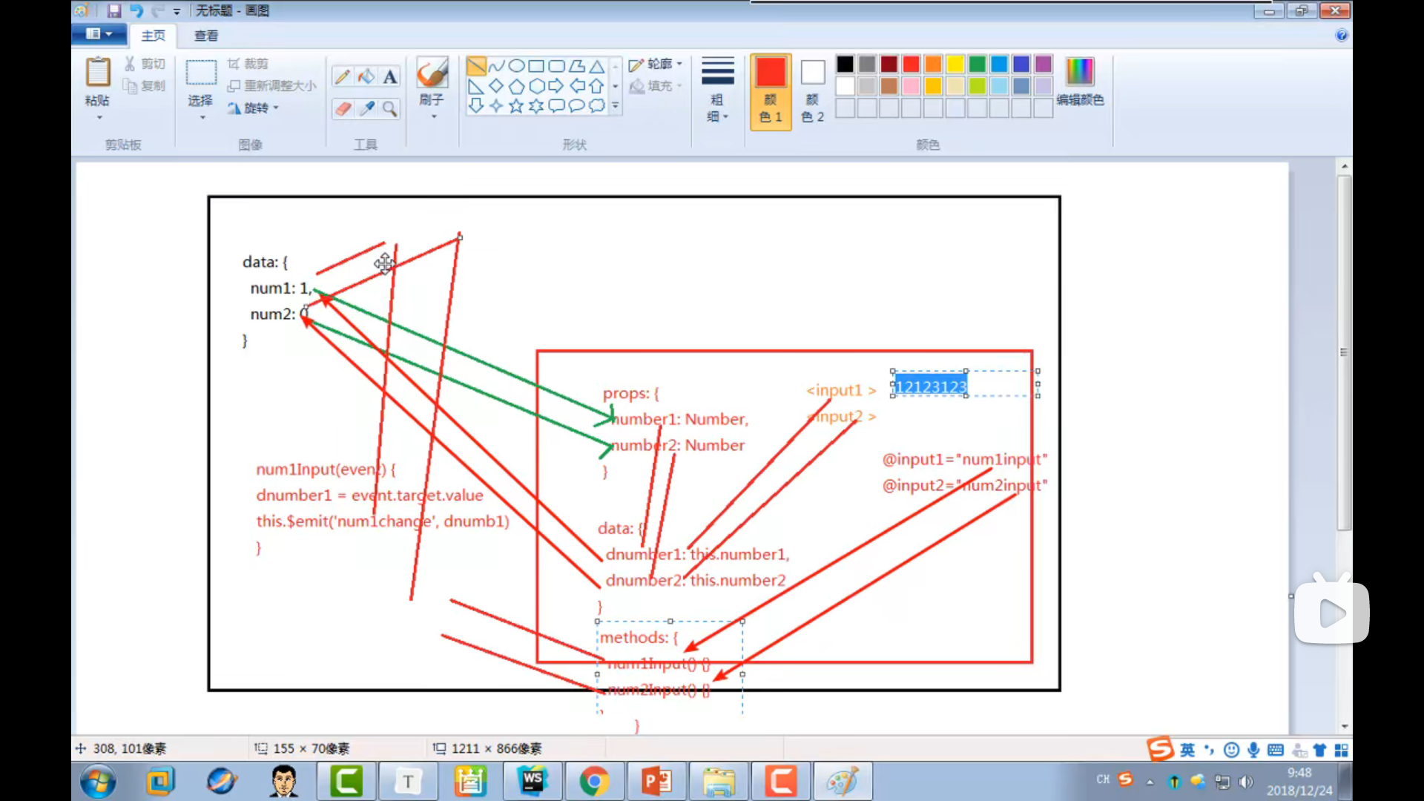Open Chrome from the taskbar
1424x801 pixels.
click(x=594, y=781)
